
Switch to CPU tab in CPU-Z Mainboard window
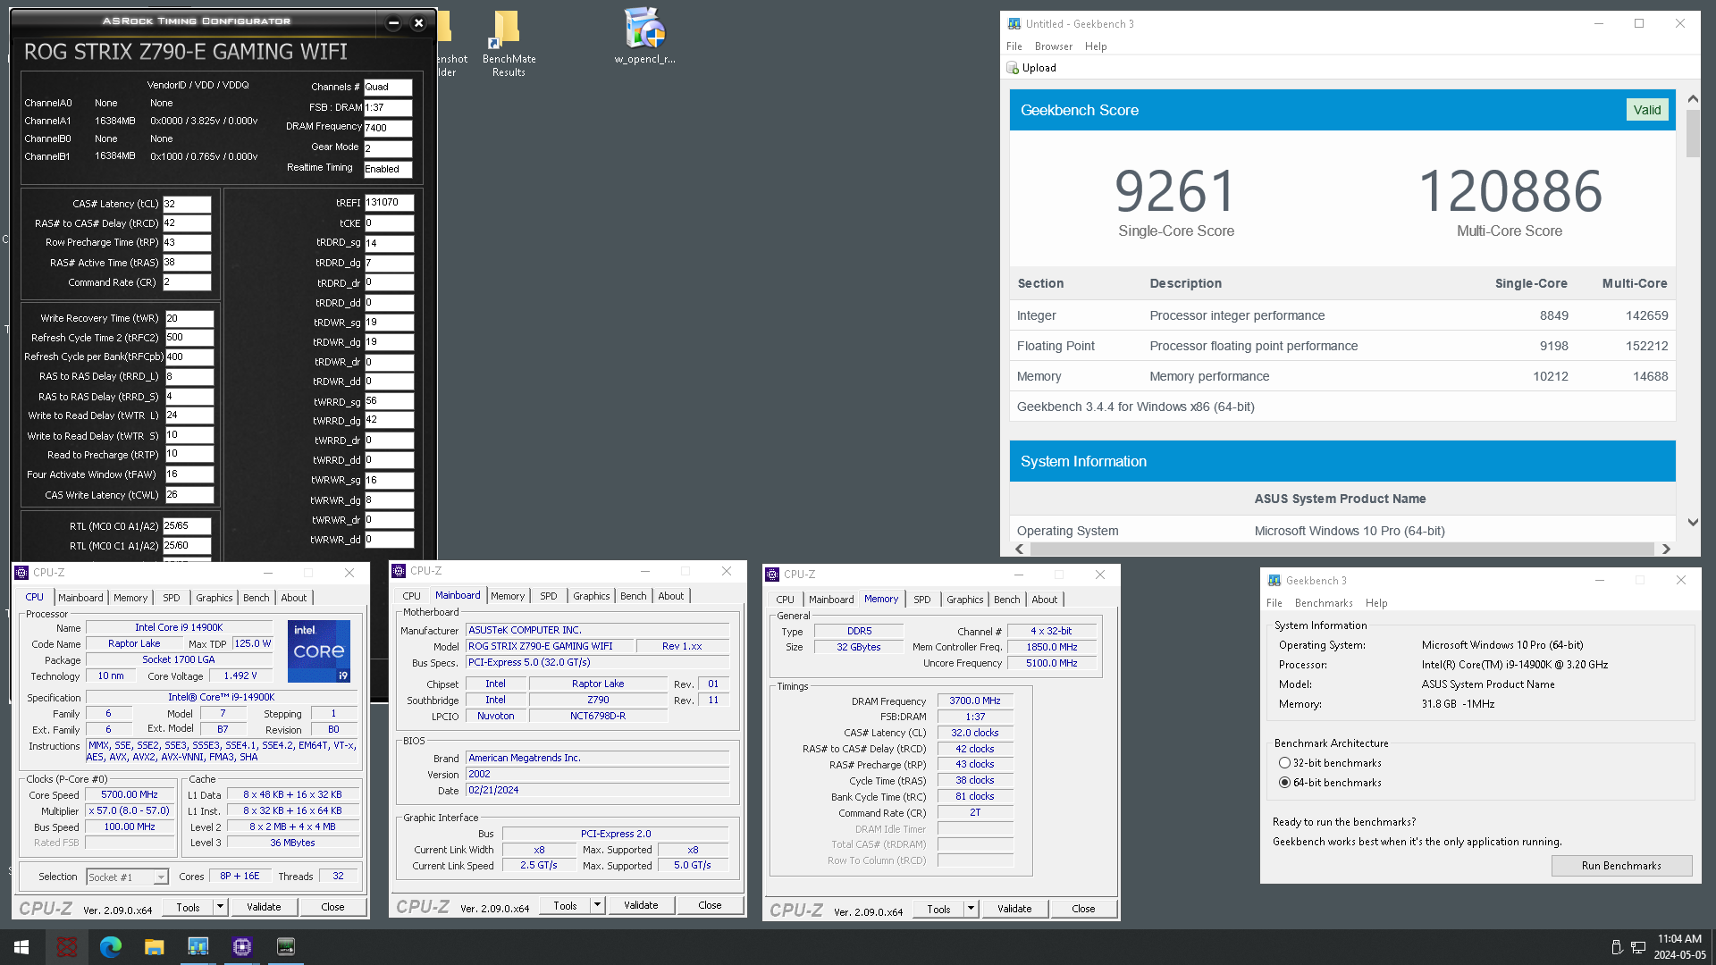(x=411, y=596)
